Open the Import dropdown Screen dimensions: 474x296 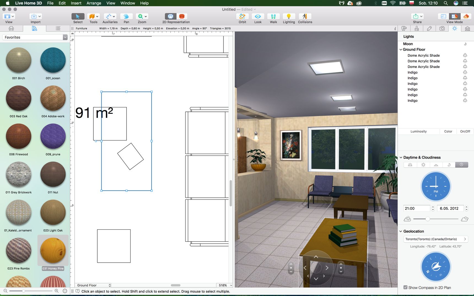36,17
